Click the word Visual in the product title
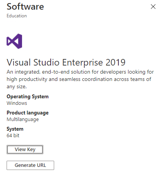 pos(19,62)
